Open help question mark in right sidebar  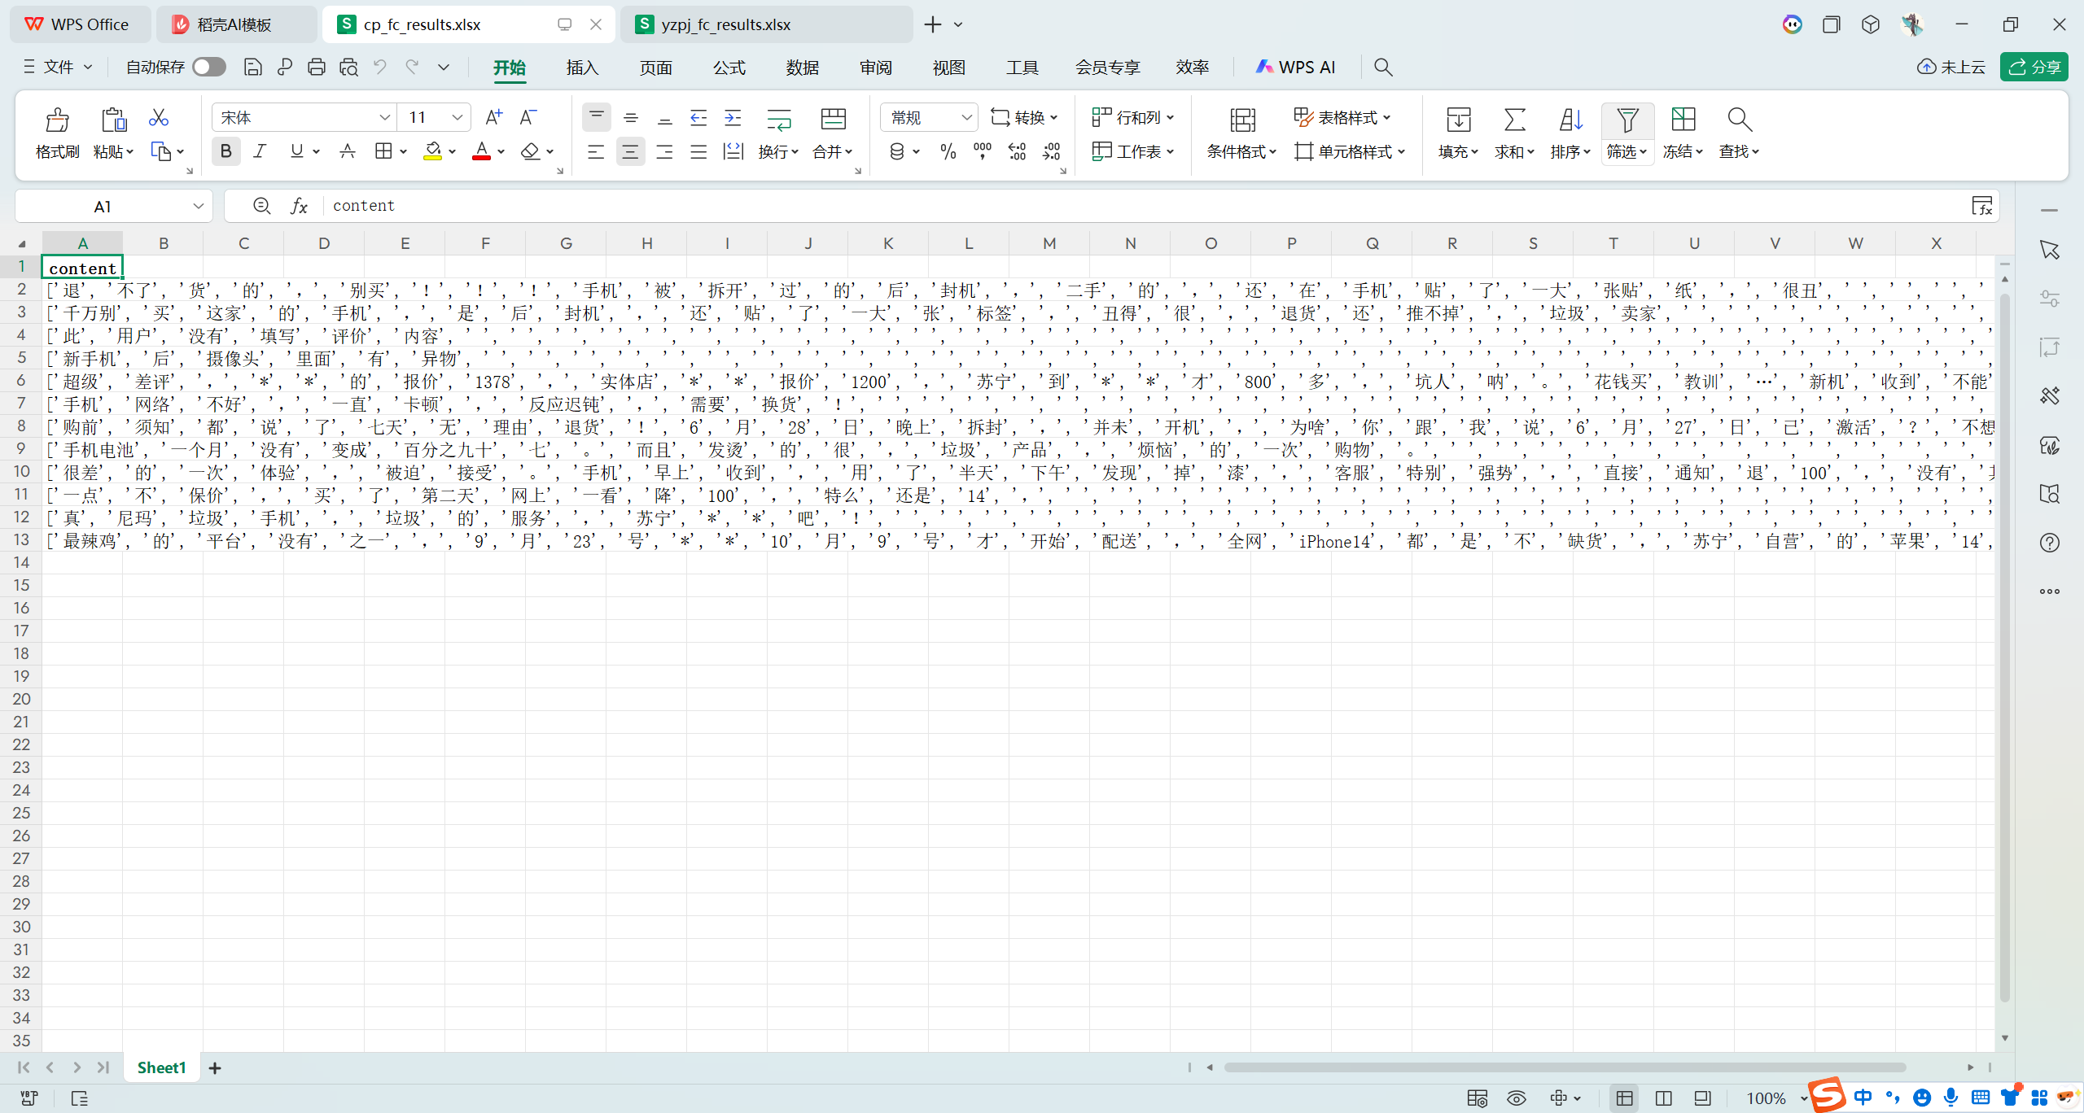click(2050, 543)
